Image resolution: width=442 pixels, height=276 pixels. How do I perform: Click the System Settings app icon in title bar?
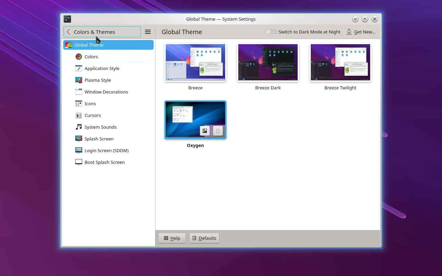pyautogui.click(x=67, y=19)
